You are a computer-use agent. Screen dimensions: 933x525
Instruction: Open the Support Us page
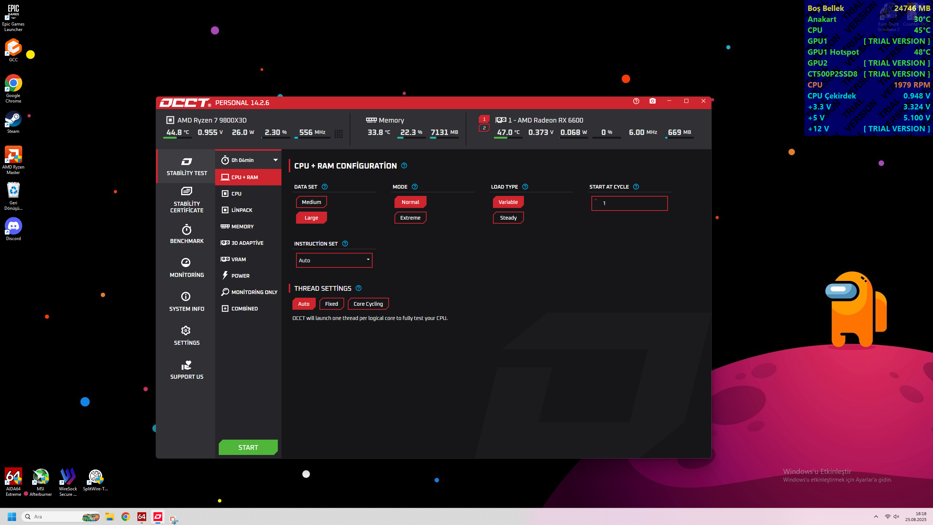click(187, 370)
